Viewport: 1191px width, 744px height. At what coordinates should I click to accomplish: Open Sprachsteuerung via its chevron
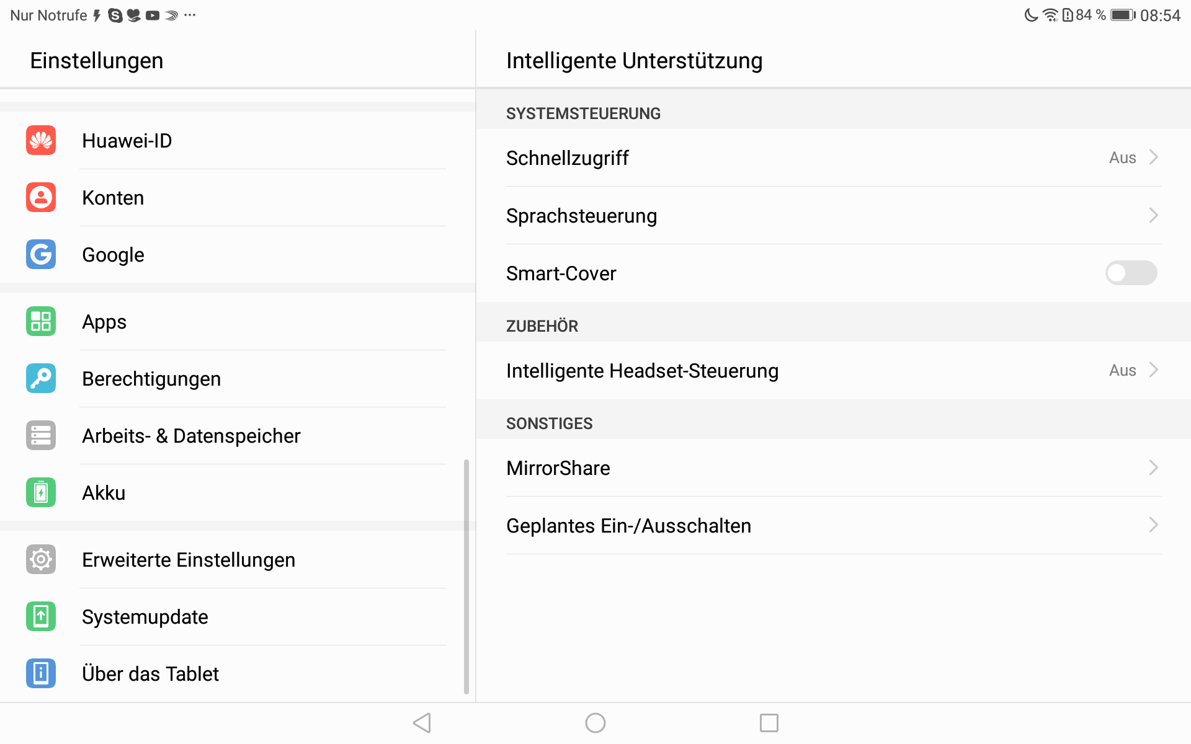coord(1153,216)
